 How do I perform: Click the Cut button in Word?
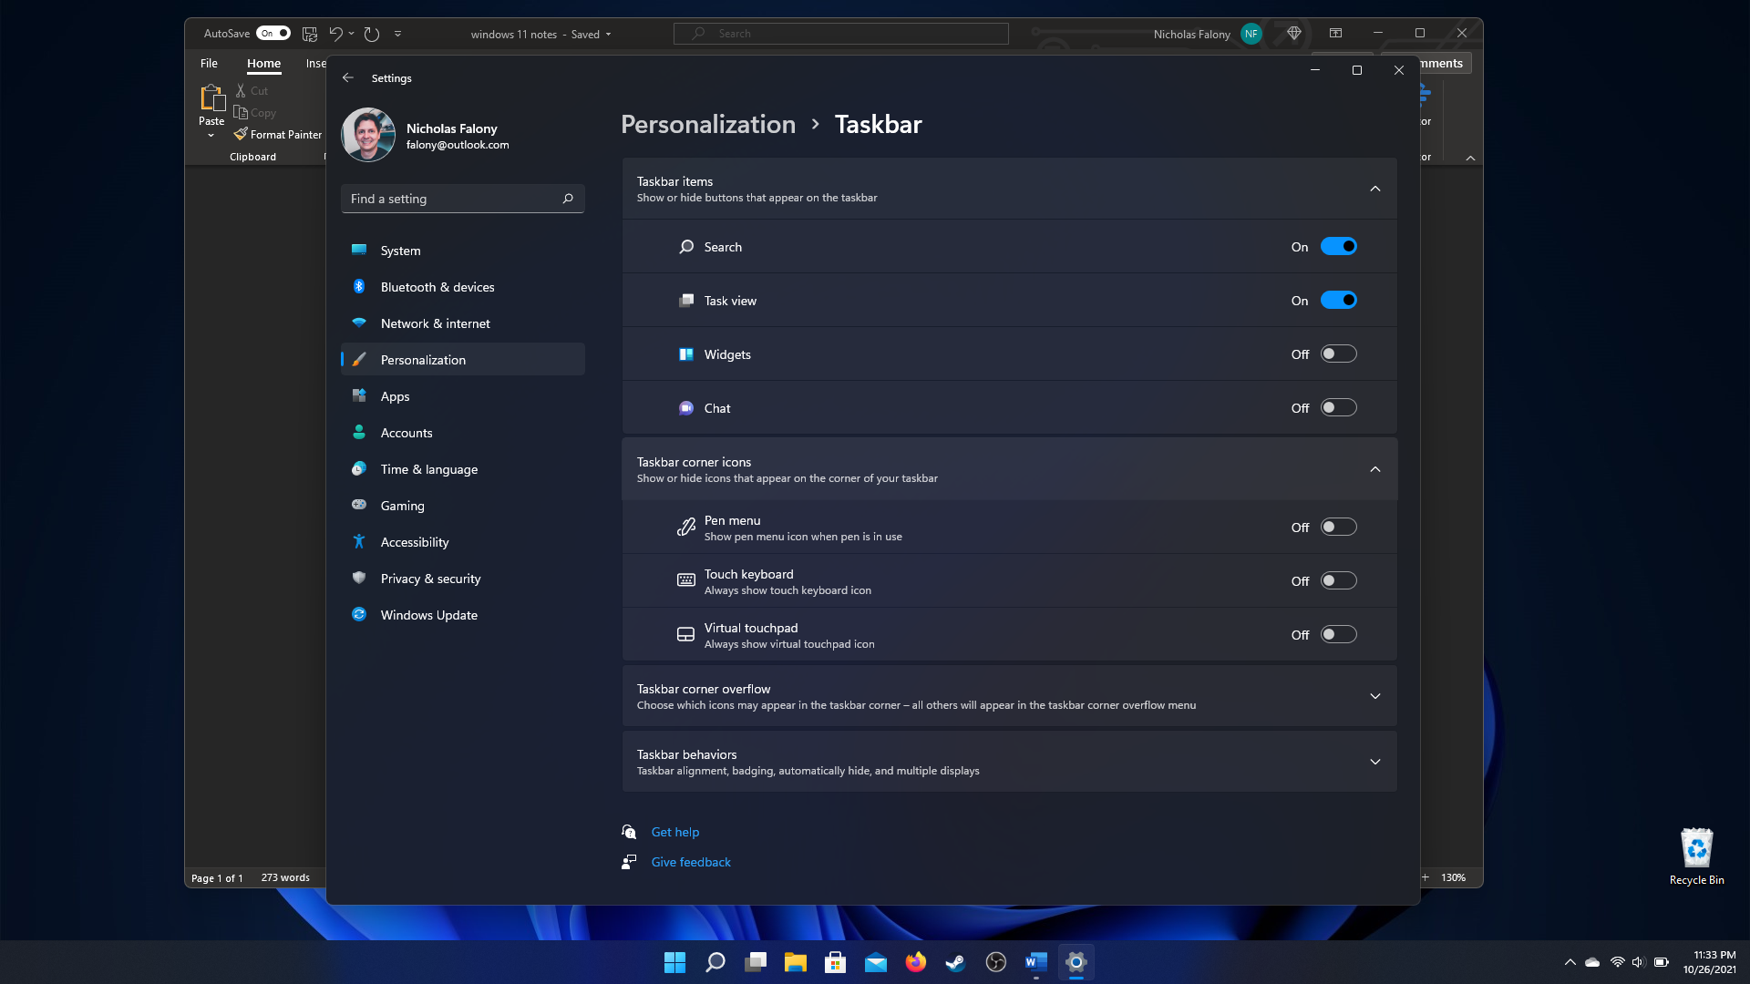252,90
